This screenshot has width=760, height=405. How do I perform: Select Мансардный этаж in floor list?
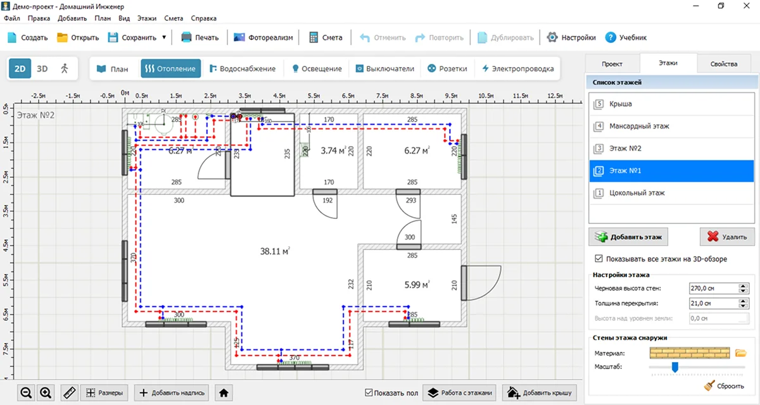tap(639, 126)
